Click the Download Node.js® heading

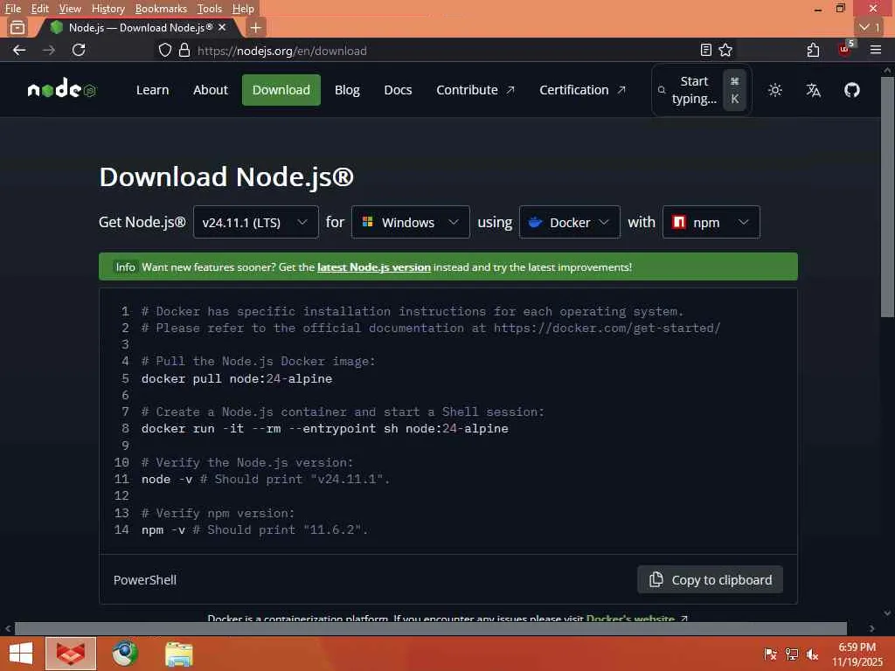tap(226, 176)
